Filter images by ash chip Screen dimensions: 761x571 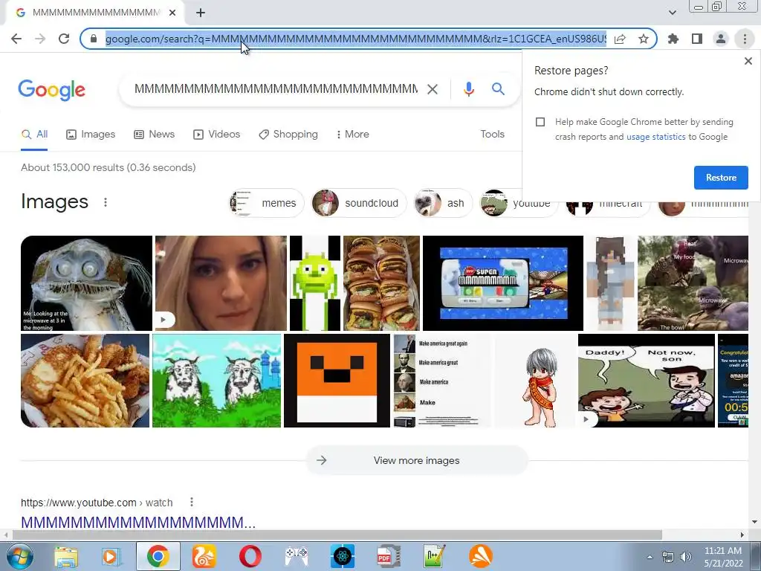[x=443, y=203]
